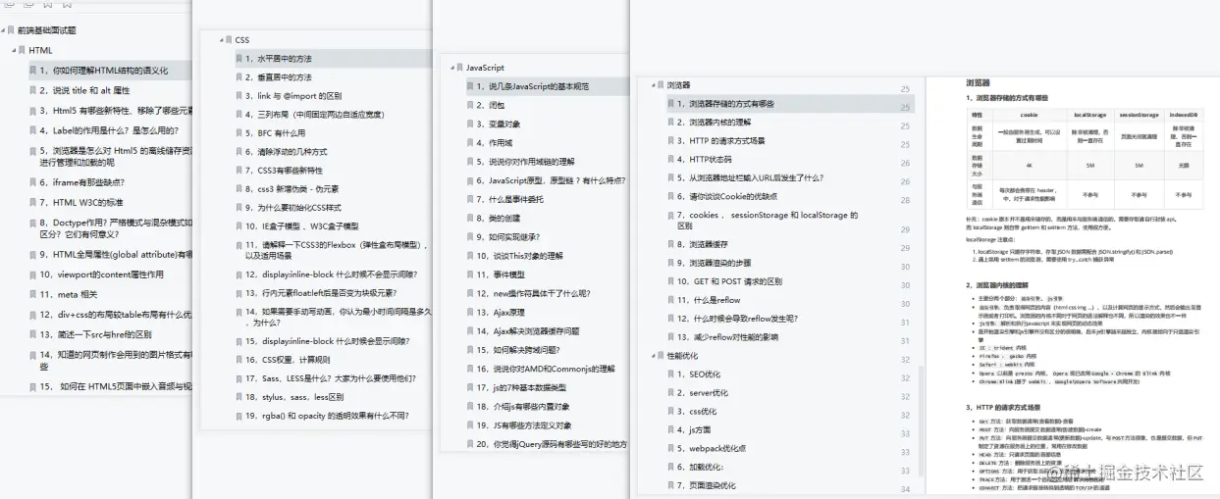Click bookmark icon beside '6、iframe有那些缺点'
This screenshot has height=499, width=1220.
point(33,182)
